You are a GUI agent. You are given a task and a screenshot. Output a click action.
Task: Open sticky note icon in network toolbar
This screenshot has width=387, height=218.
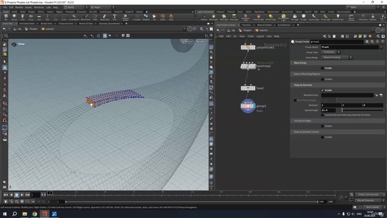tap(360, 36)
